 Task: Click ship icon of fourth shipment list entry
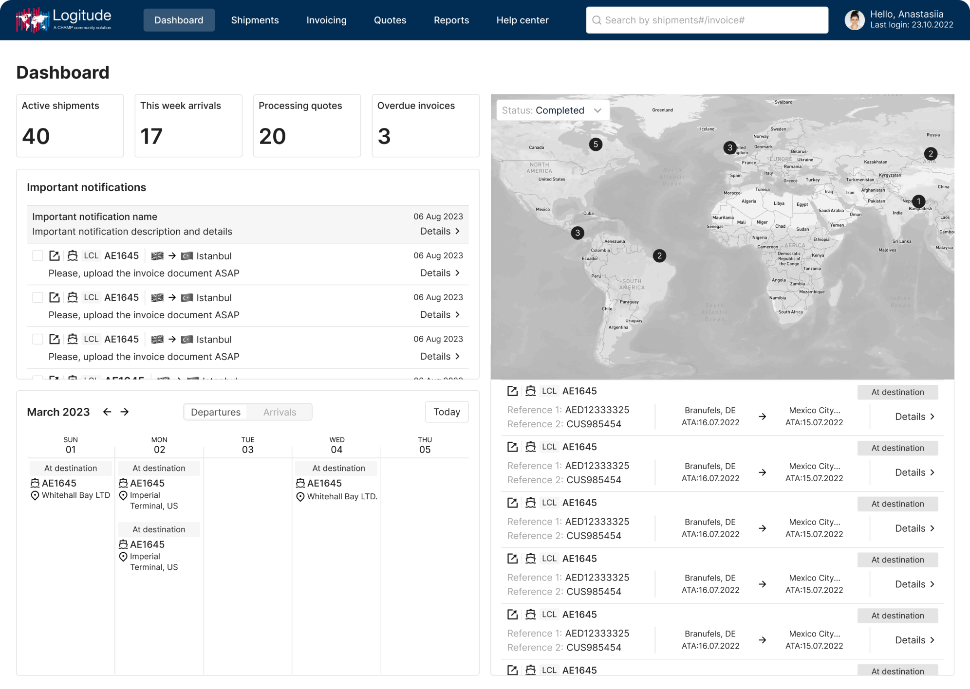tap(531, 559)
